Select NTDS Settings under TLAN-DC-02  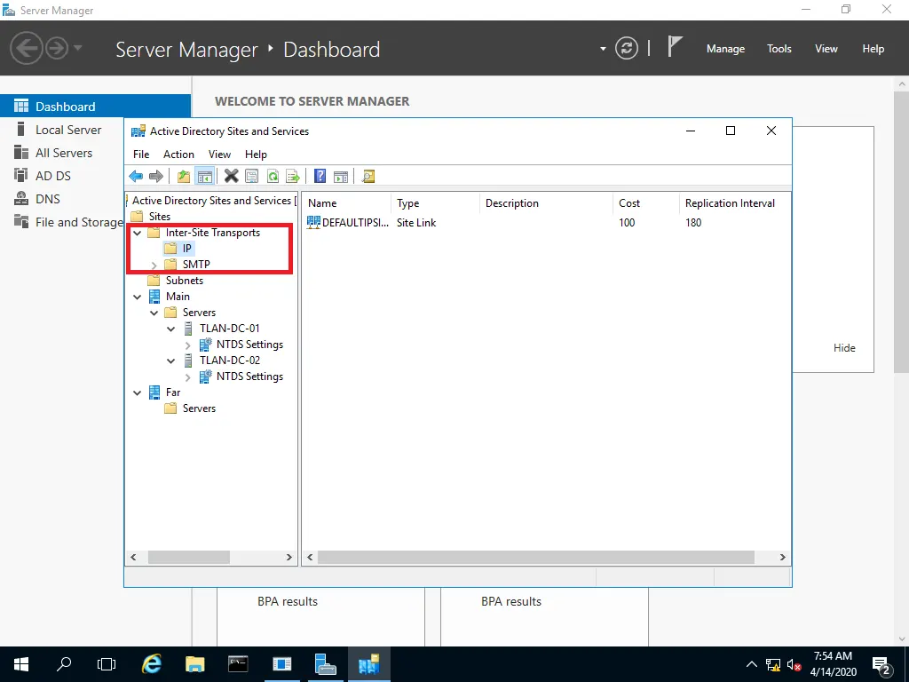coord(249,377)
